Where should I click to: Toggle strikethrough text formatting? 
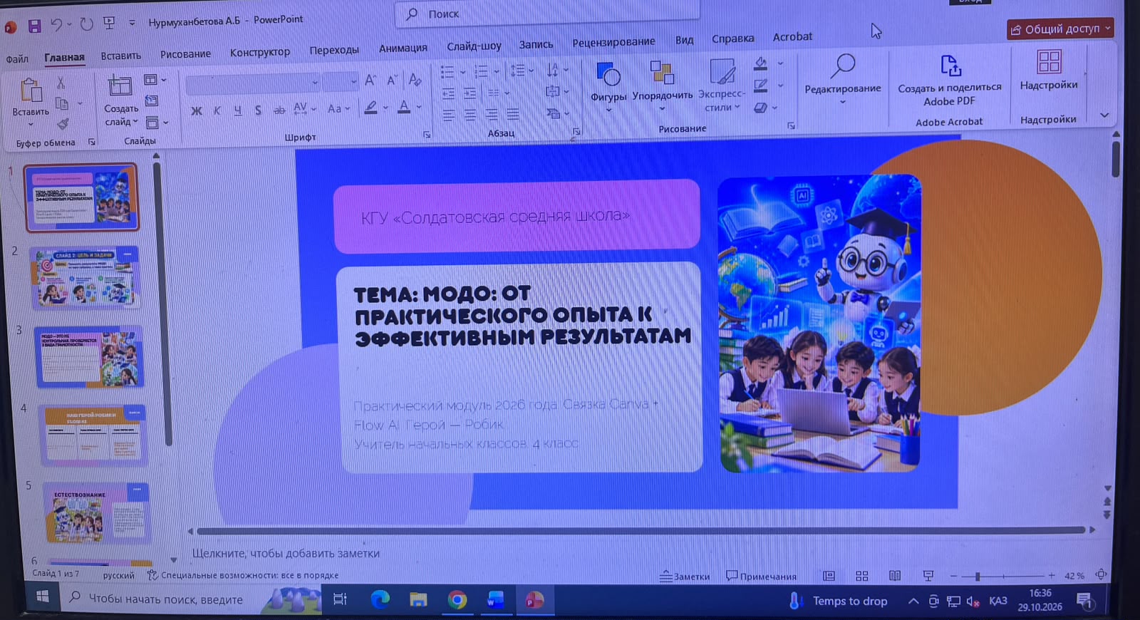(x=279, y=110)
